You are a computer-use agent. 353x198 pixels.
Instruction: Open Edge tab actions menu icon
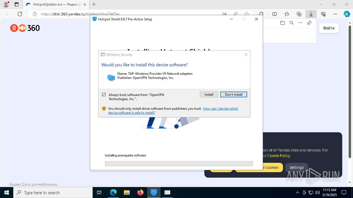click(17, 4)
